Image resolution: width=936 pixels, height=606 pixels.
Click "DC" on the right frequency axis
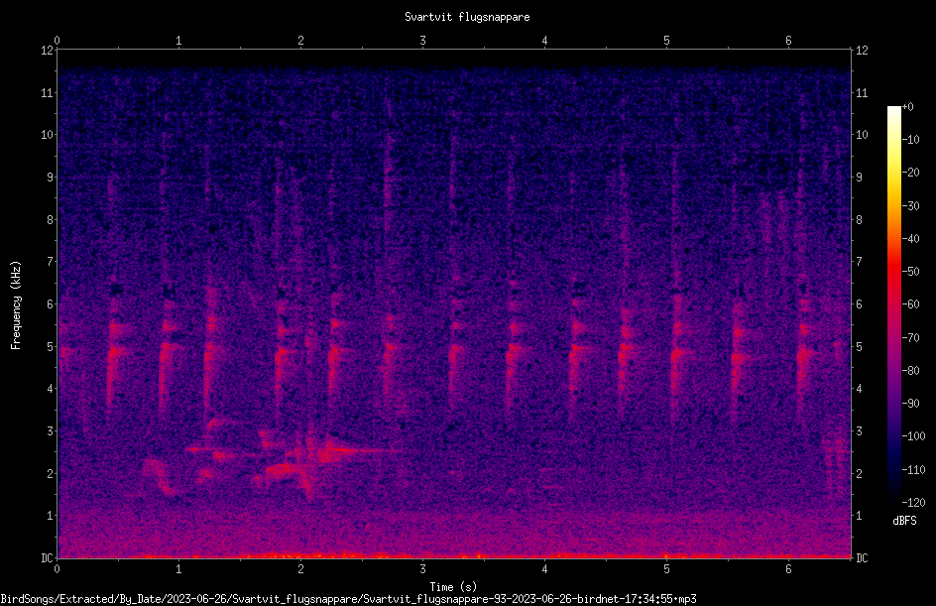[x=862, y=557]
